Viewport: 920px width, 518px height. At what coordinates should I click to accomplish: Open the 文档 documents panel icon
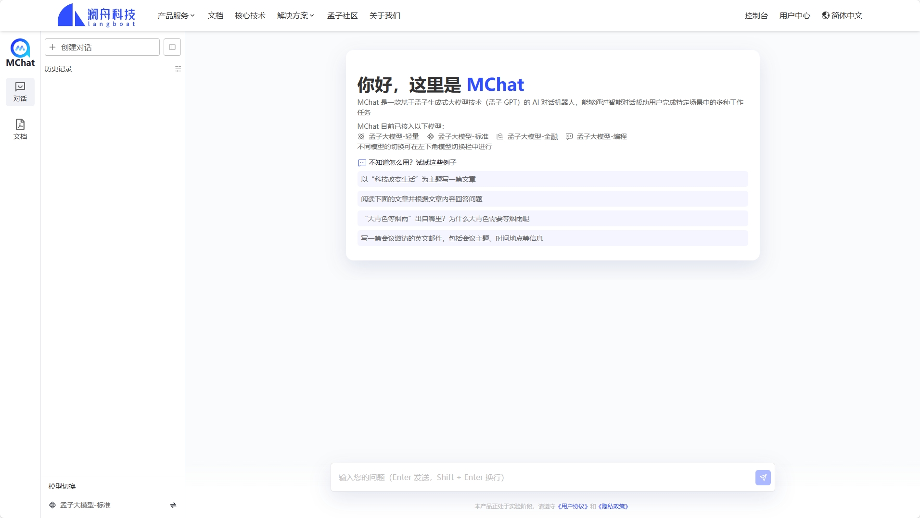[x=20, y=128]
